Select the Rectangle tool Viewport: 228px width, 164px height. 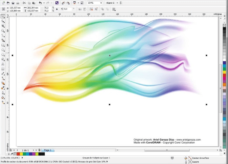pos(3,45)
